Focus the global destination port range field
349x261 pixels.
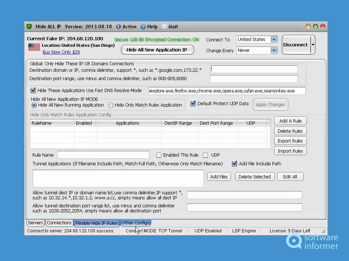pyautogui.click(x=254, y=79)
